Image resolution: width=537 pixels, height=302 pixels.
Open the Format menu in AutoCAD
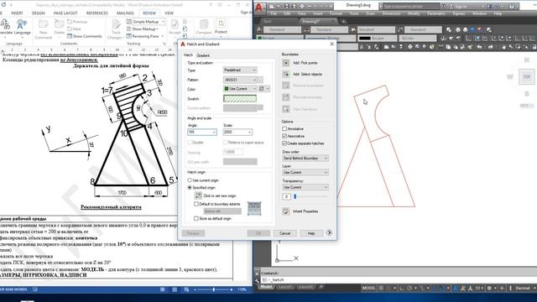[336, 13]
